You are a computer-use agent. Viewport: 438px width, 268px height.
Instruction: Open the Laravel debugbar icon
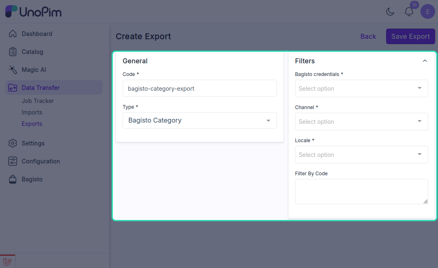7,261
